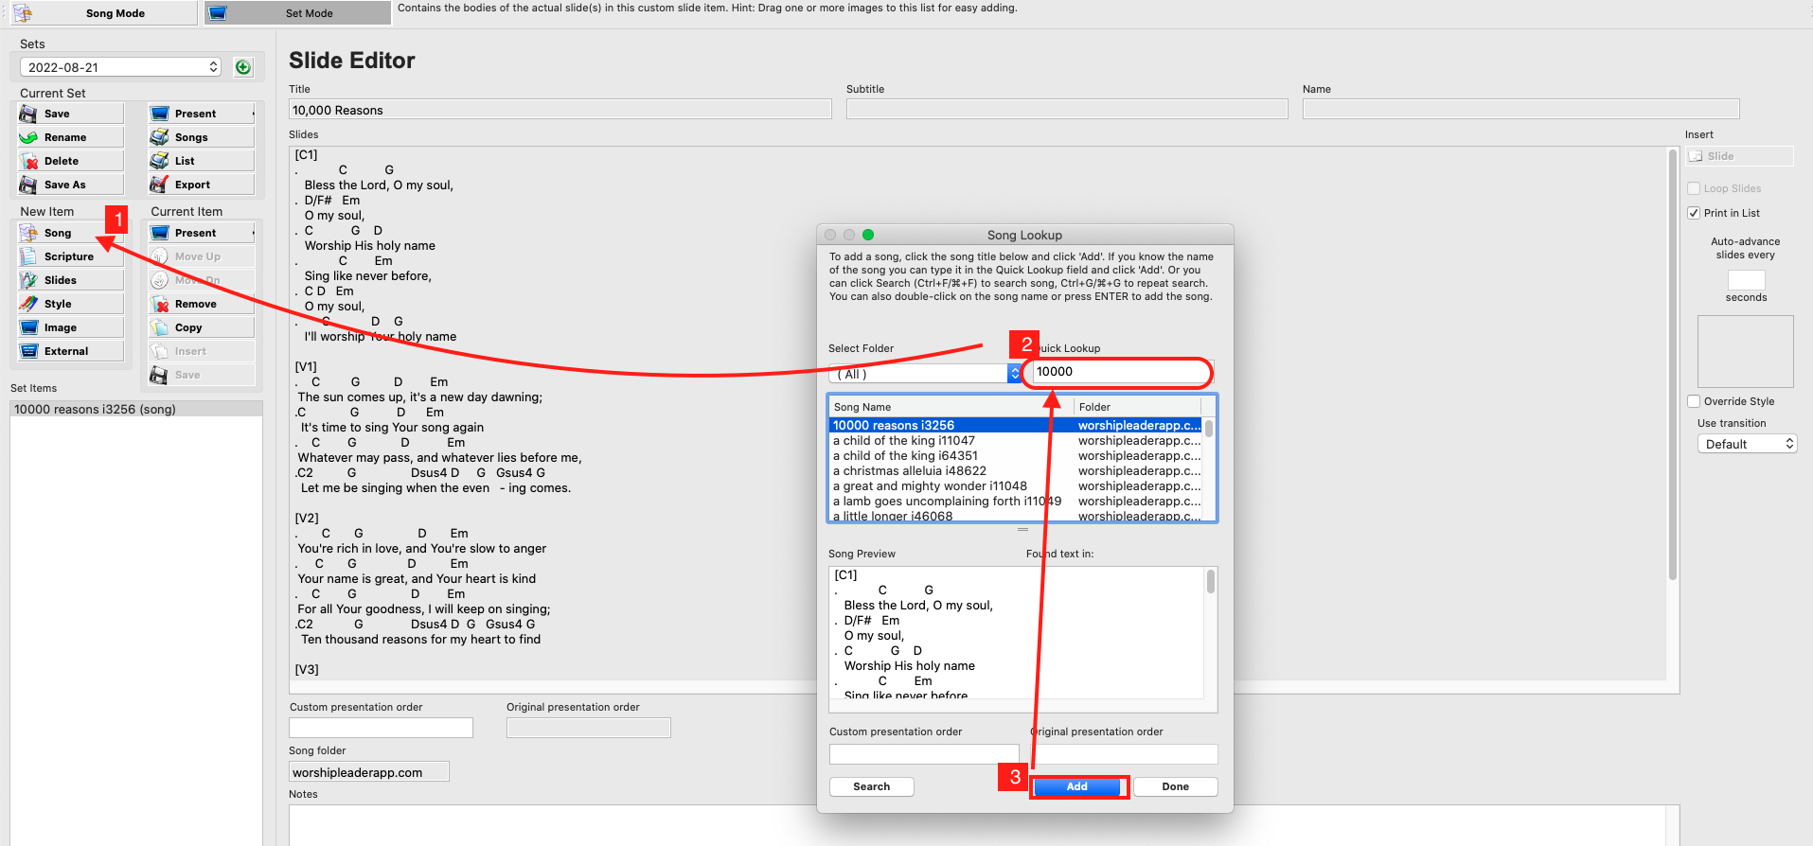Toggle the Loop Slides checkbox
Viewport: 1813px width, 846px height.
click(1694, 188)
